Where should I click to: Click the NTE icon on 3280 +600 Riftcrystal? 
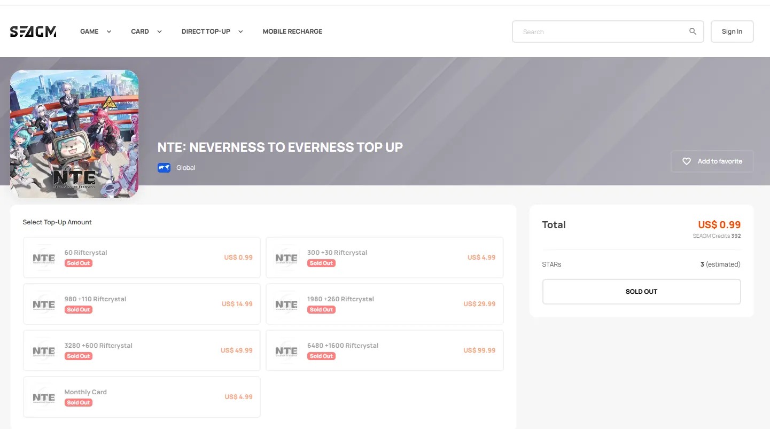(x=44, y=350)
